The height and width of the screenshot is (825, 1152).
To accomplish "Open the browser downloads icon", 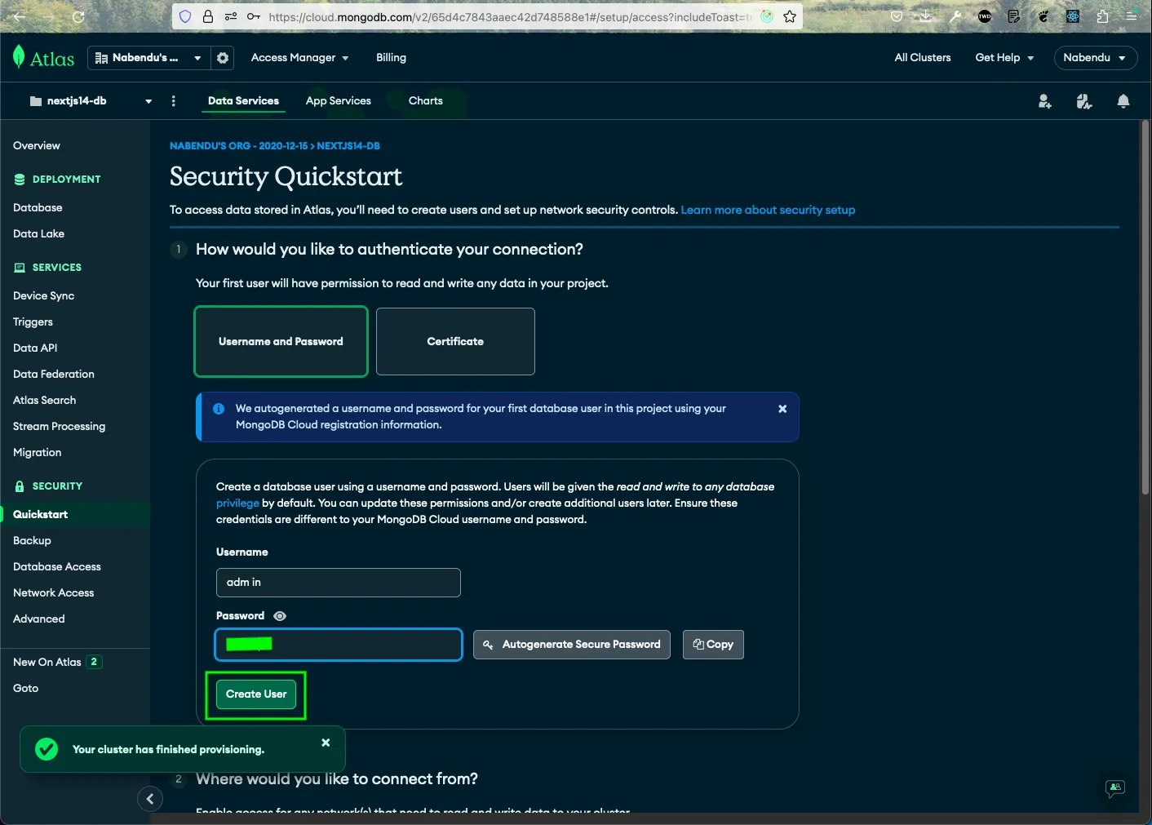I will pyautogui.click(x=926, y=16).
